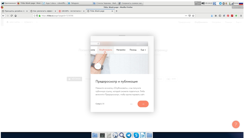Open new browser tab with plus button

[x=117, y=11]
